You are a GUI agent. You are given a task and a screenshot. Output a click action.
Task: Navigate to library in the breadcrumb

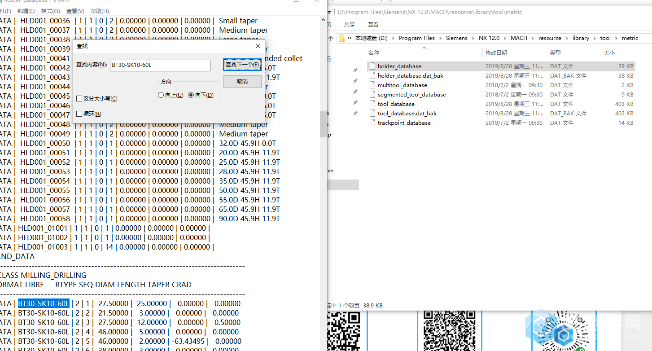click(x=581, y=38)
